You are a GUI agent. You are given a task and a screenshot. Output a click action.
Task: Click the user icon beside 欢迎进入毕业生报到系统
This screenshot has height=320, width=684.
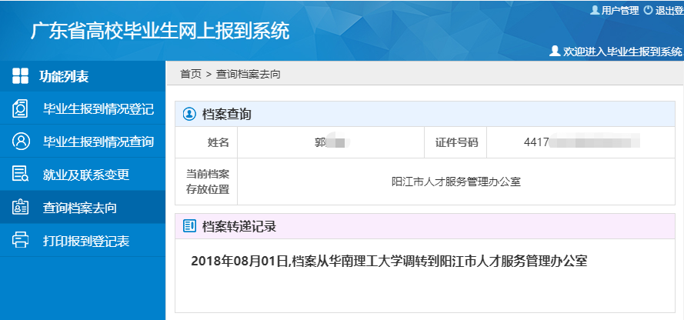click(555, 52)
